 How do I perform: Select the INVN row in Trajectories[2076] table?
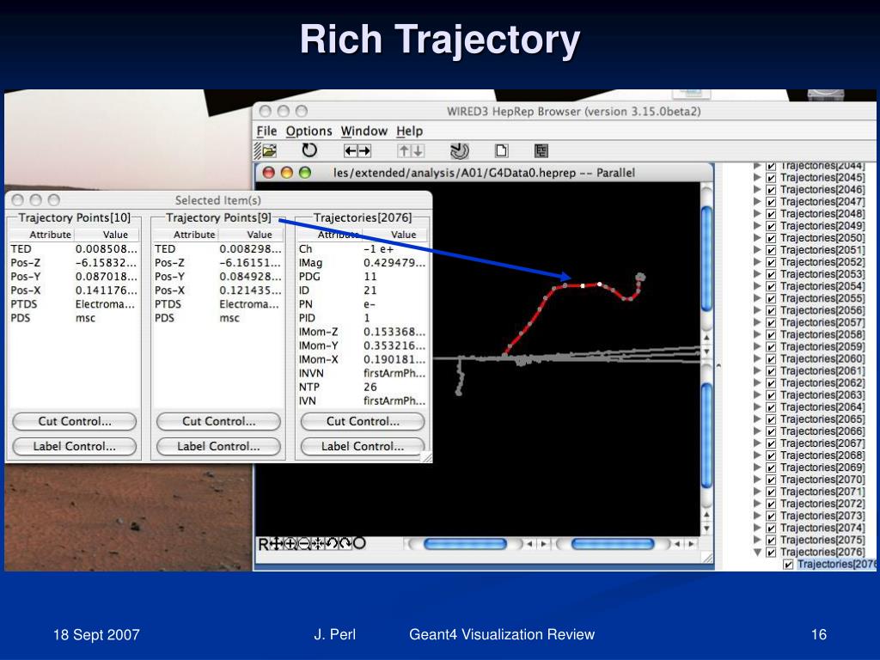click(x=362, y=373)
